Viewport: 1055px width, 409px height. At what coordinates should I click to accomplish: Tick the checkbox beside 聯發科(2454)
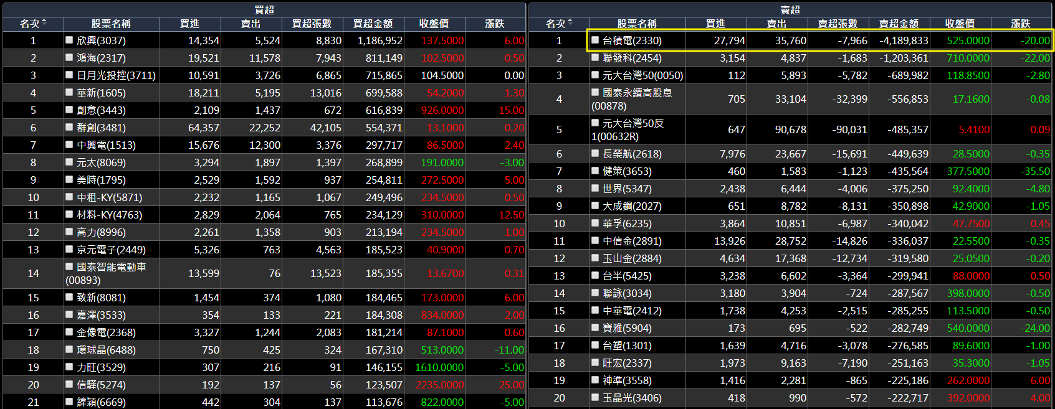pyautogui.click(x=595, y=57)
